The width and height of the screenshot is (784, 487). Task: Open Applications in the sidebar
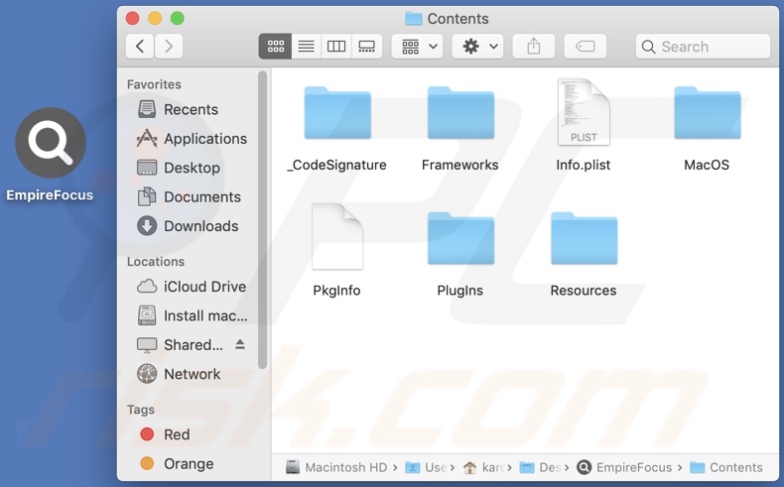193,138
